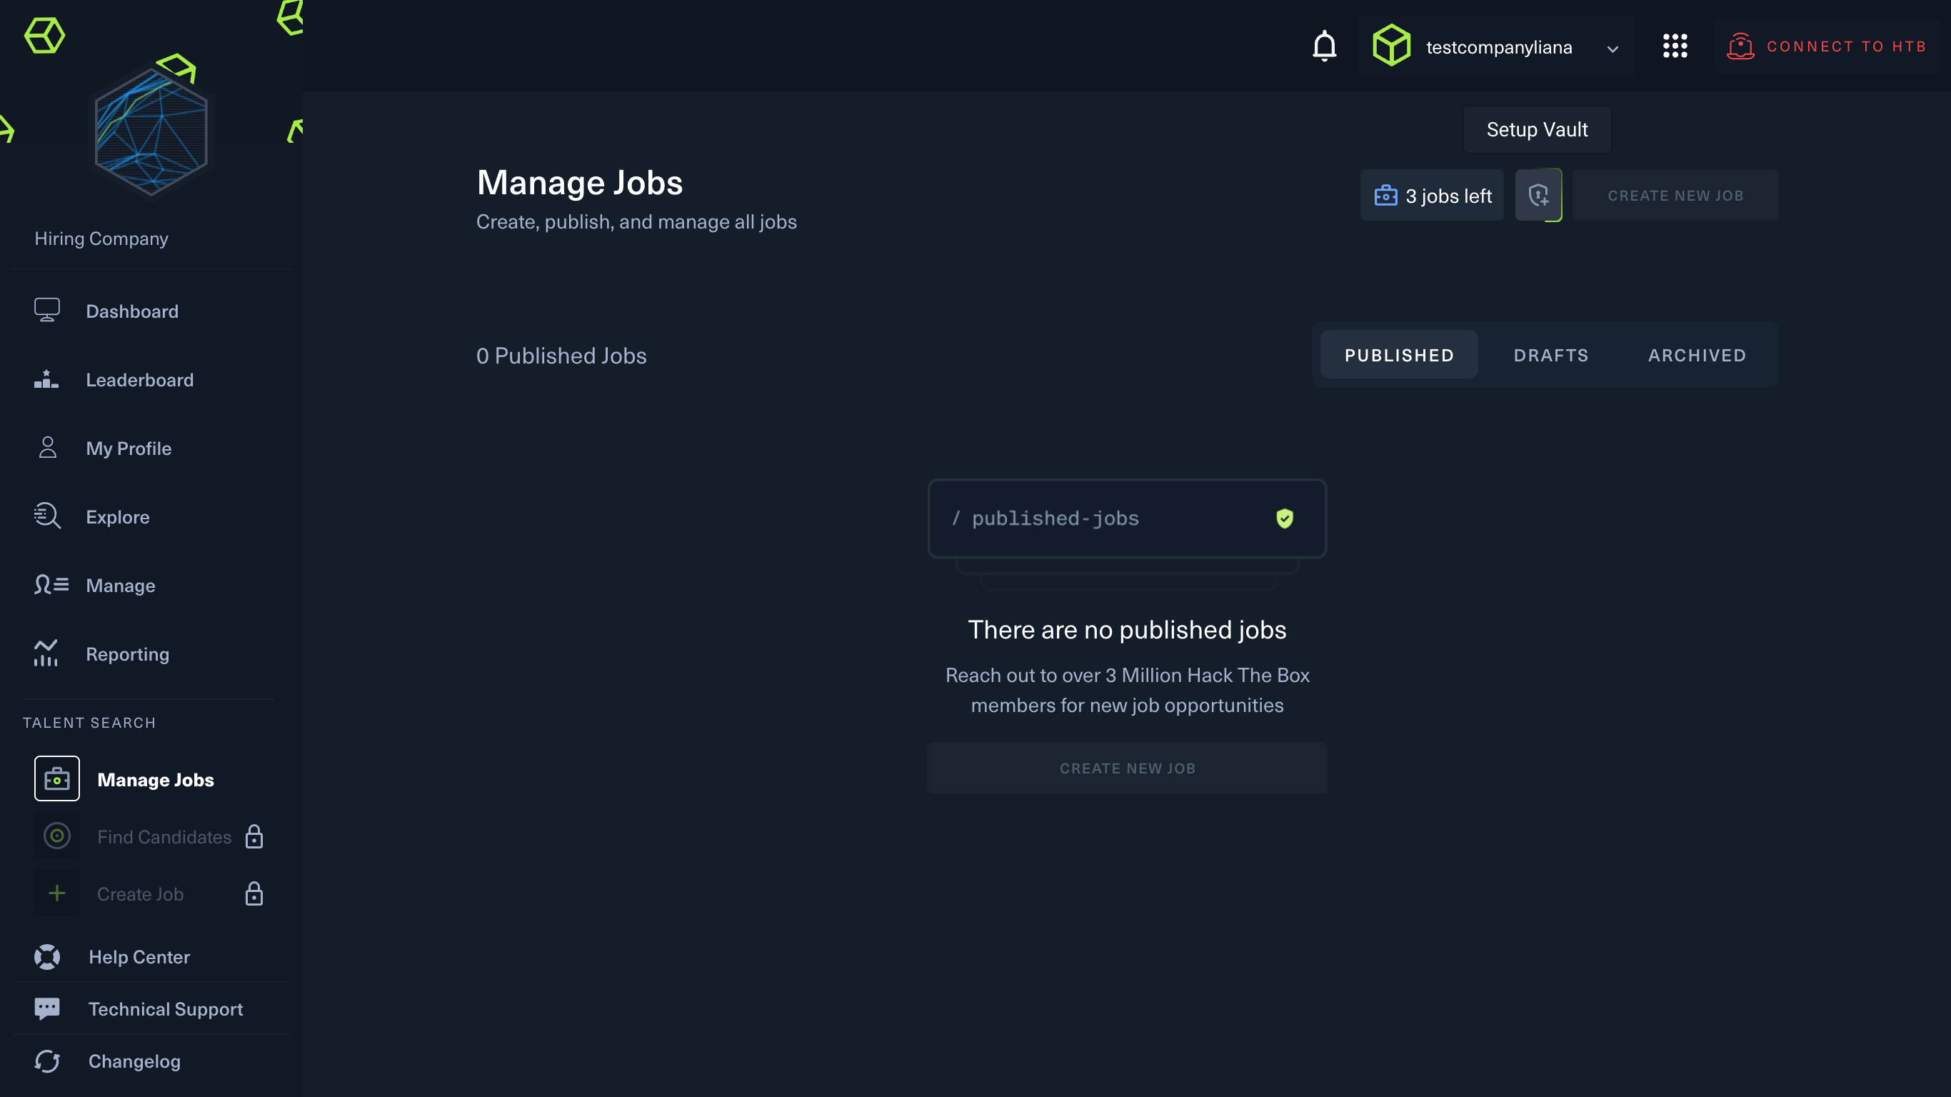Click the Find Candidates target icon
Viewport: 1951px width, 1097px height.
(x=57, y=836)
